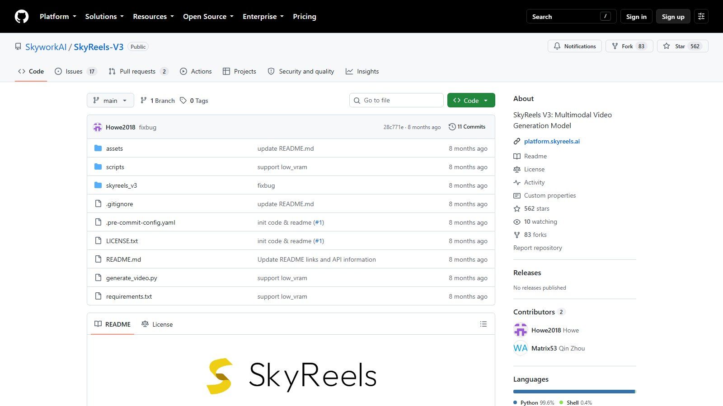Click the languages progress bar
Viewport: 723px width, 406px height.
[x=575, y=392]
